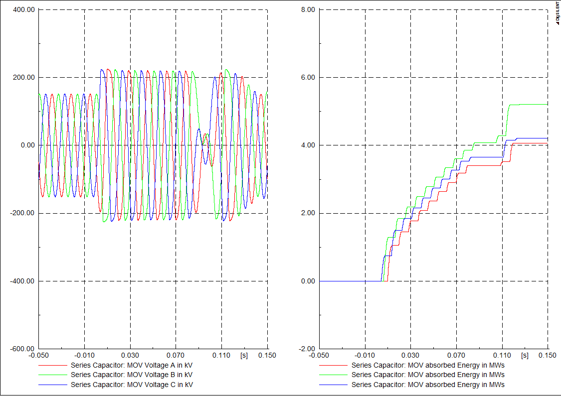Select the blue-line MOV absorbed Energy legend text

428,385
